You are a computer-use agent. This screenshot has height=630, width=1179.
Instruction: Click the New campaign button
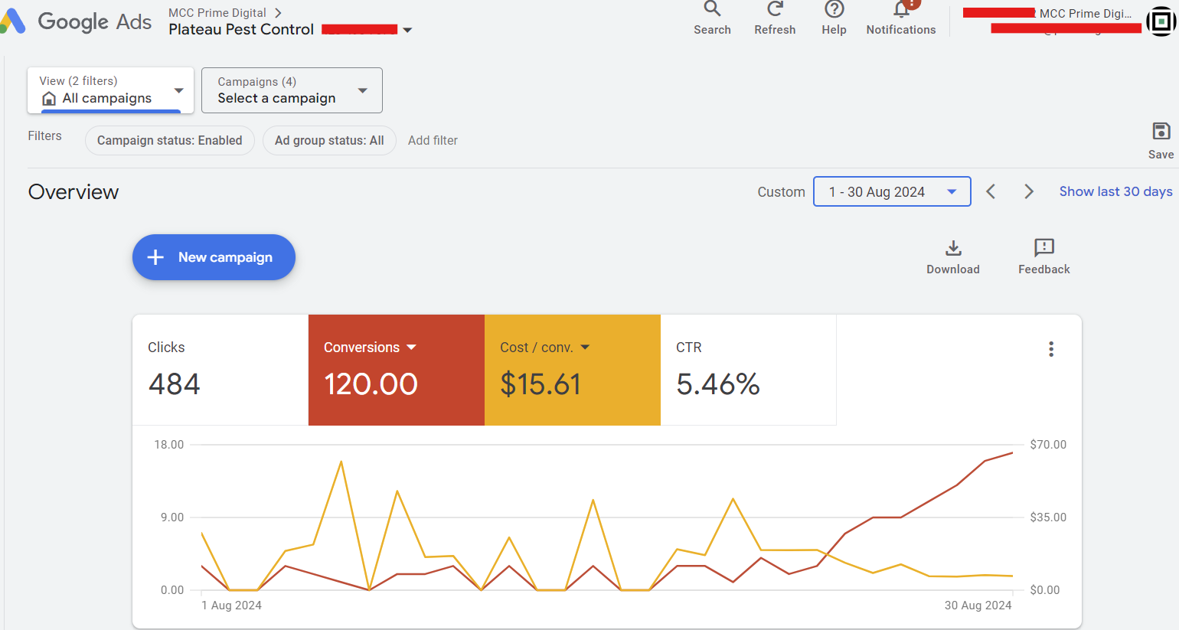[214, 257]
